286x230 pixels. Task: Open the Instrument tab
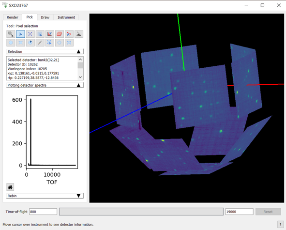(x=66, y=17)
